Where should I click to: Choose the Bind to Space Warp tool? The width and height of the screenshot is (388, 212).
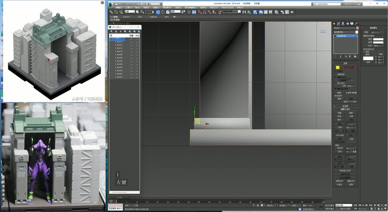coord(121,12)
